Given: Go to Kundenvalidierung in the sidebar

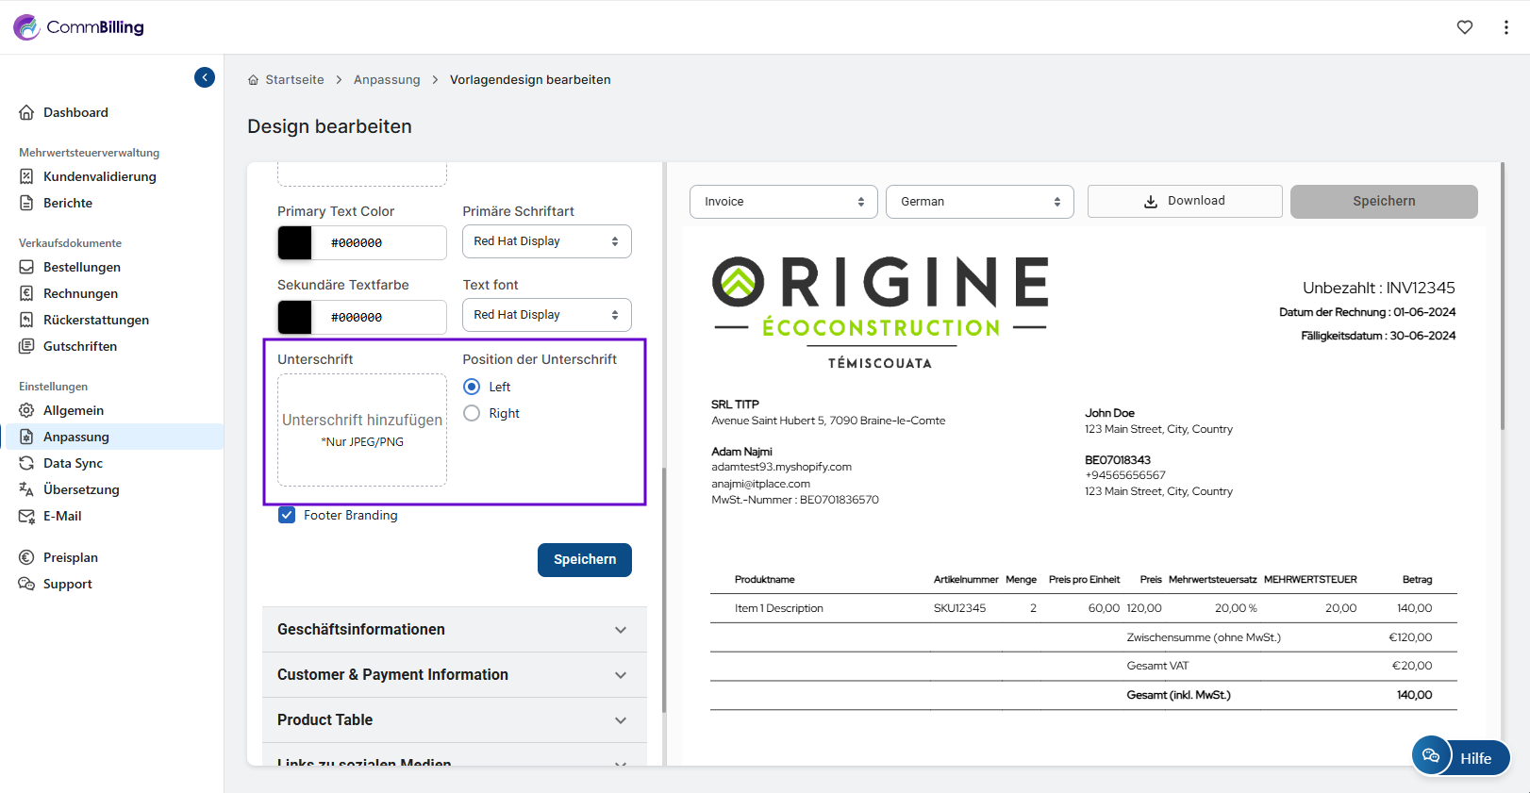Looking at the screenshot, I should 99,176.
